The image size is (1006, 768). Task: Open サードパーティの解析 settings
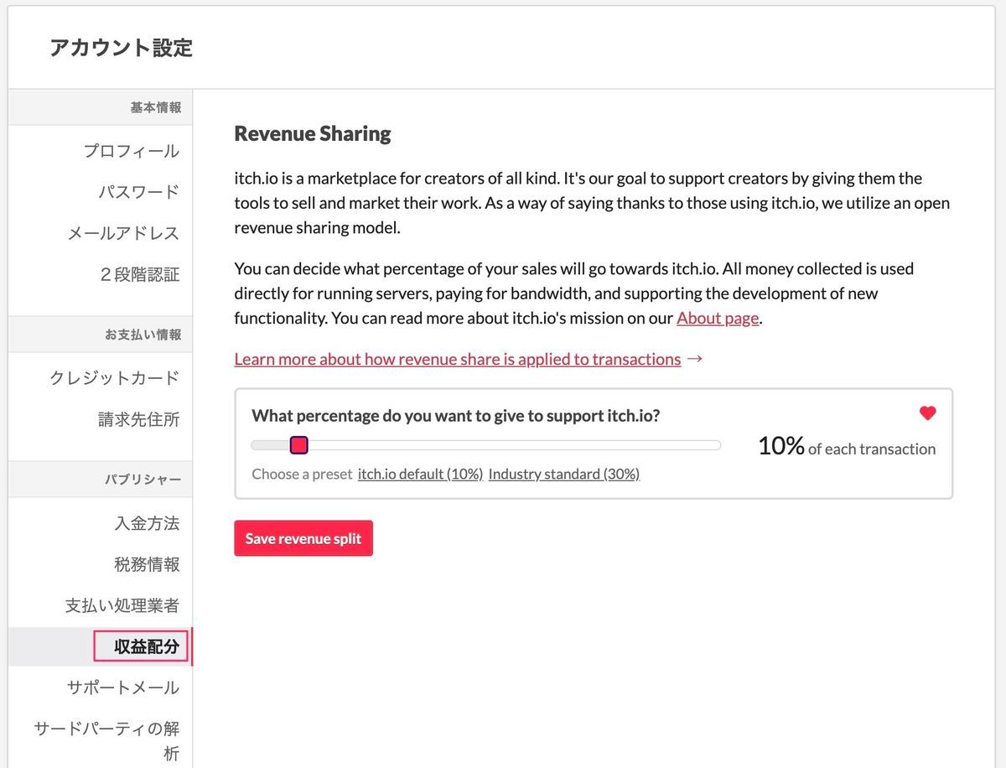click(x=106, y=740)
